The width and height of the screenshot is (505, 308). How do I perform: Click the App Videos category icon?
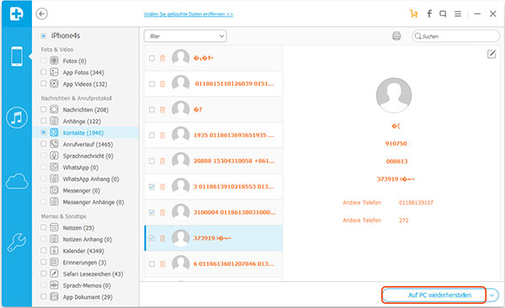pyautogui.click(x=54, y=83)
